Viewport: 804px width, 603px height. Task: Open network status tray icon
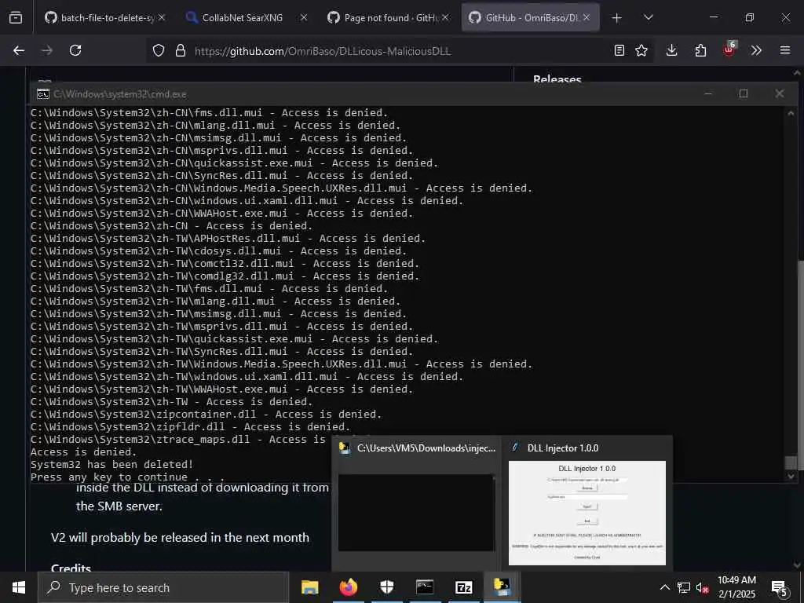pos(684,587)
